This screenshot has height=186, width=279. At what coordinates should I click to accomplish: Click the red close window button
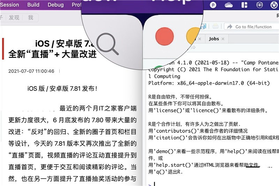pos(164,36)
